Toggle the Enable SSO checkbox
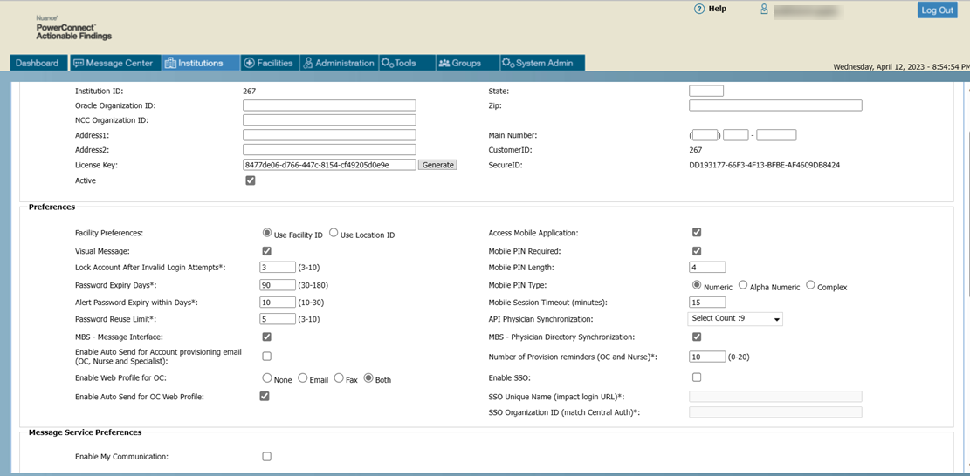Image resolution: width=970 pixels, height=476 pixels. tap(697, 377)
